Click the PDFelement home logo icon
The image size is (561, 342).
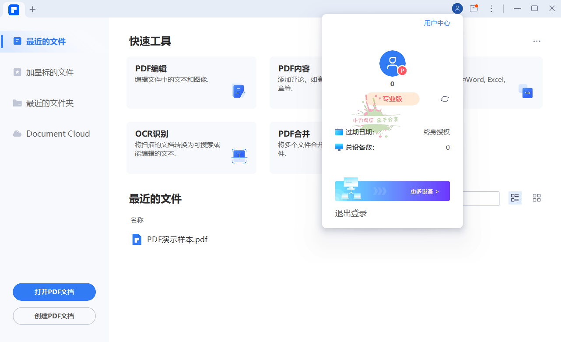[x=14, y=9]
